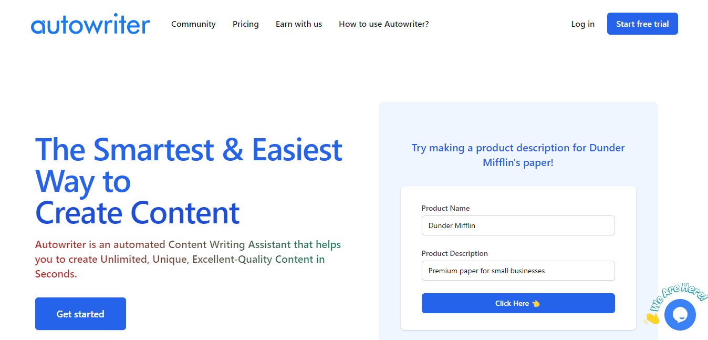
Task: Open the Earn with us page
Action: pyautogui.click(x=299, y=24)
